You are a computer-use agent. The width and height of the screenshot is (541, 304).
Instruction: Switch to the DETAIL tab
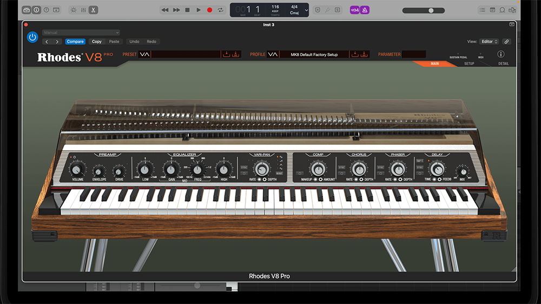pos(503,64)
